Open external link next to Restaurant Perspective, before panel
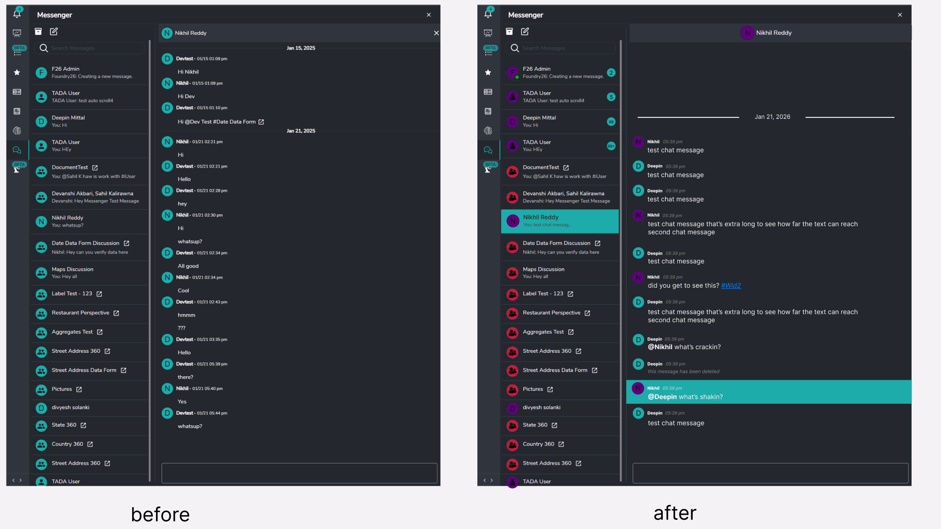This screenshot has width=941, height=529. click(x=116, y=313)
